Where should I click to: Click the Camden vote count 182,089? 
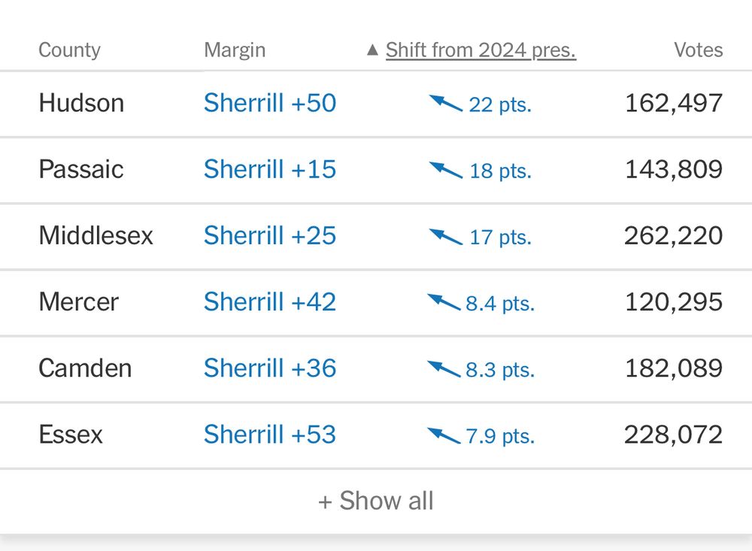coord(673,368)
